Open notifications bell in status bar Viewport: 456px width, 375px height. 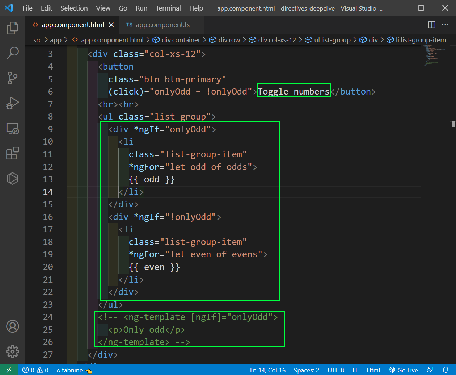coord(446,370)
